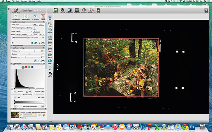
Task: Select the Pipette tool in the vertical toolbar
Action: tap(50, 37)
